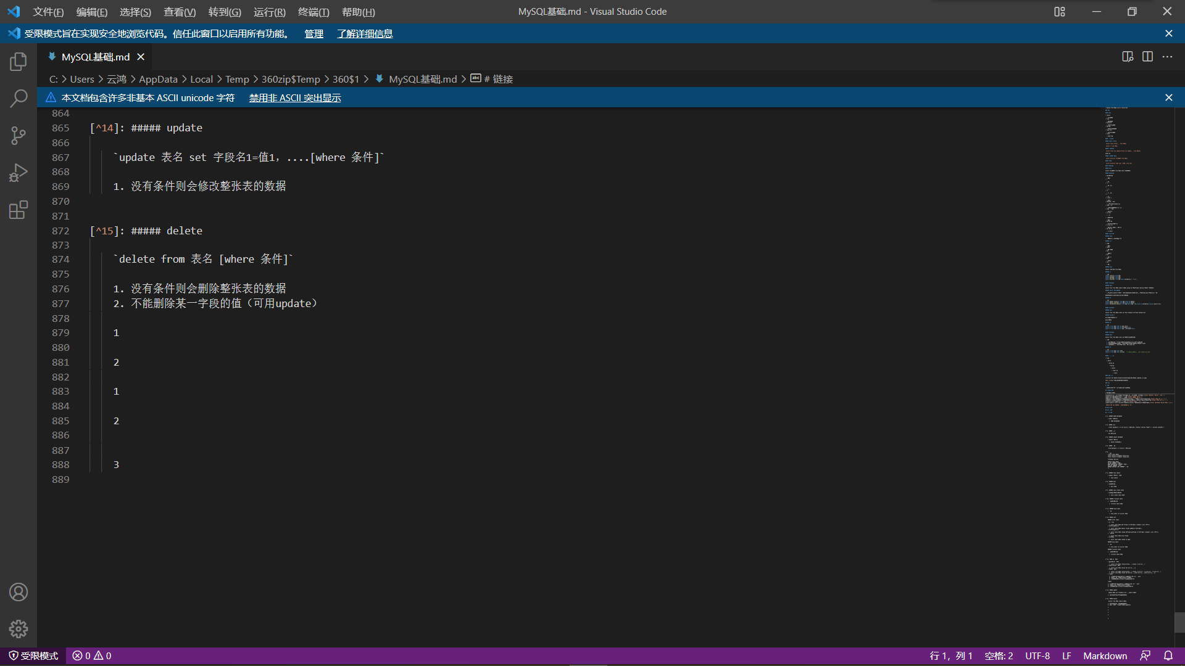The height and width of the screenshot is (666, 1185).
Task: Toggle the customize layout button
Action: coord(1060,12)
